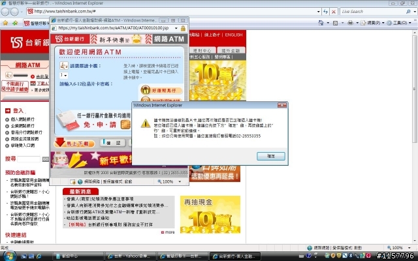Stop loading with the red X icon
Image resolution: width=418 pixels, height=261 pixels.
[334, 12]
